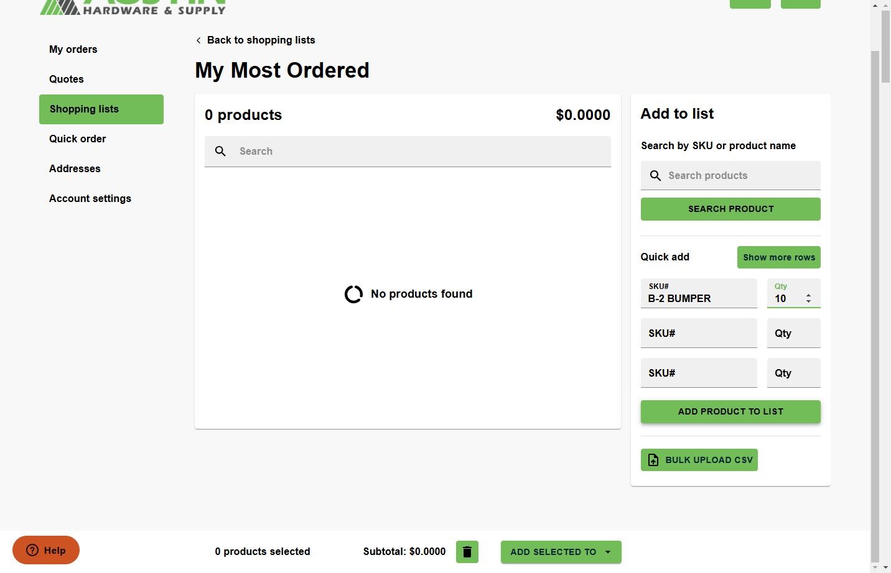891x573 pixels.
Task: Click the magnifier icon in list search
Action: (220, 151)
